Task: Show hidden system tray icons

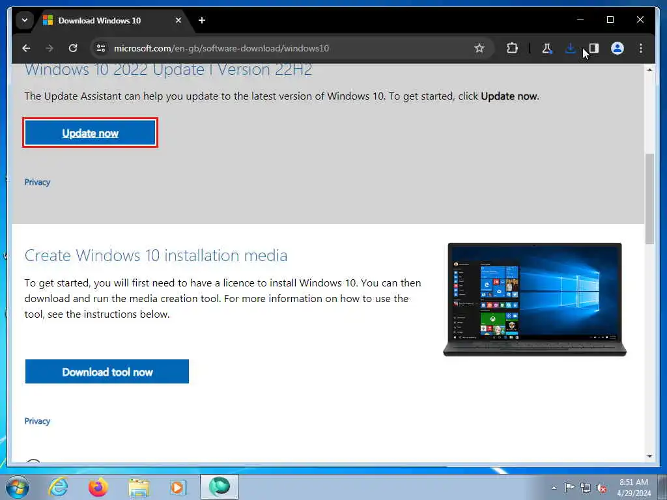Action: (x=554, y=488)
